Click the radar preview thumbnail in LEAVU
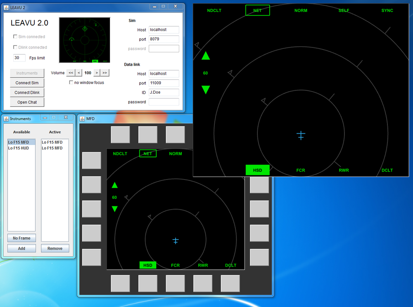Viewport: 413px width, 307px height. click(x=85, y=40)
